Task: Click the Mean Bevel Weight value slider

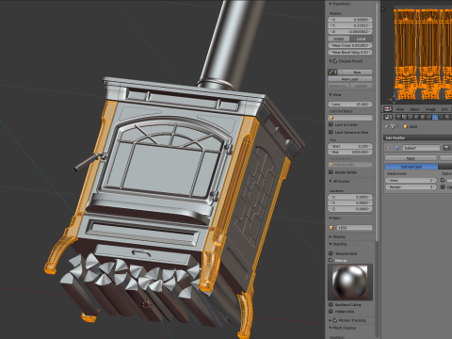Action: (350, 53)
